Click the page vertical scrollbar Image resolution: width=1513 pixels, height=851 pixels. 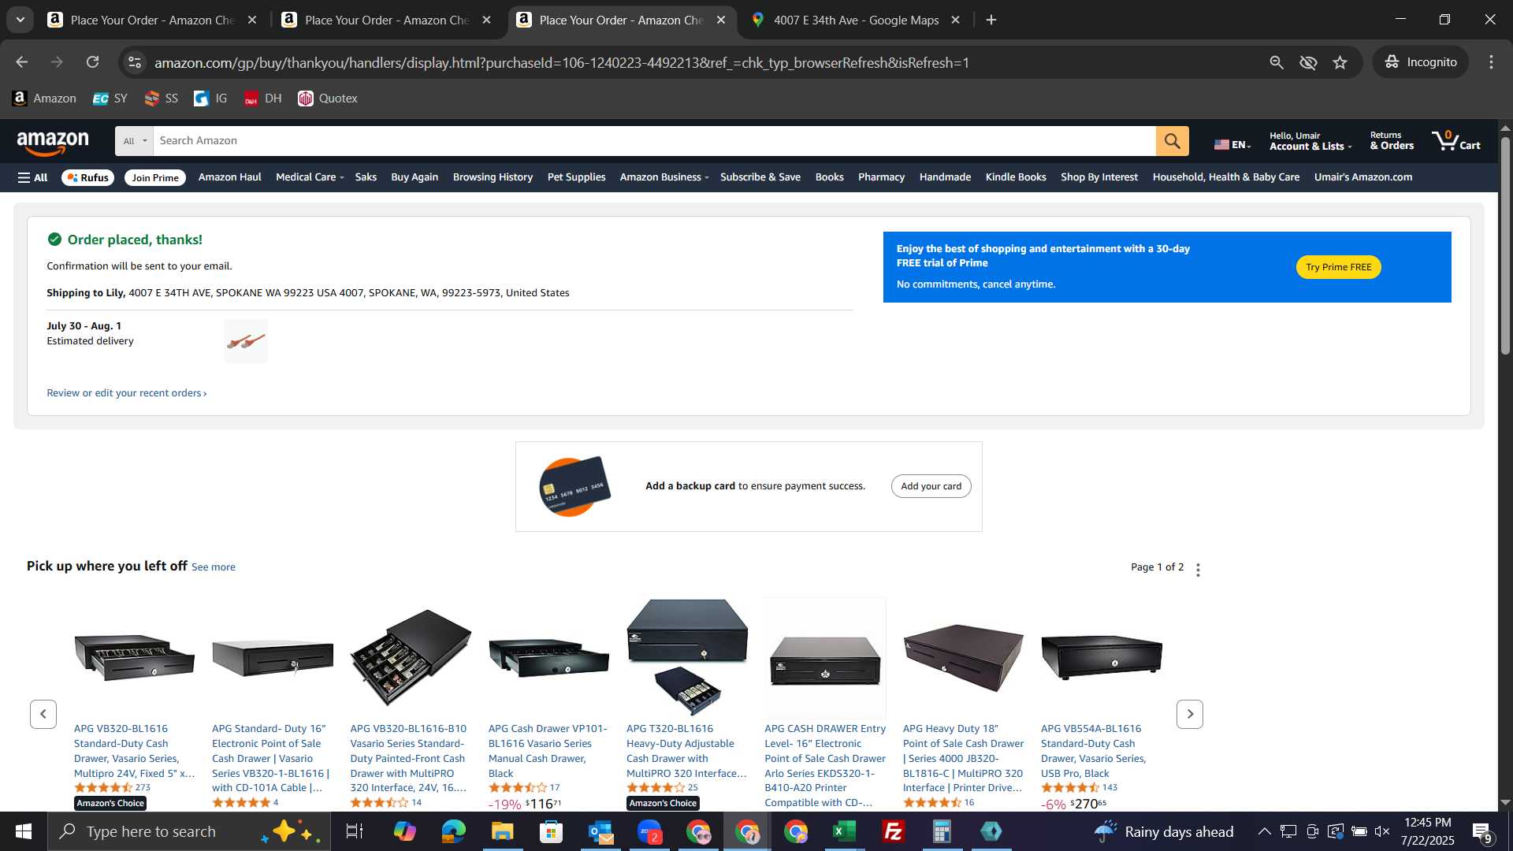coord(1505,244)
